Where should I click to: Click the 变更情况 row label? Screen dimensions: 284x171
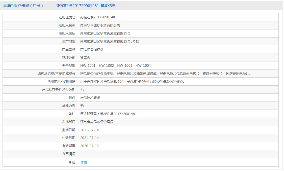point(68,154)
